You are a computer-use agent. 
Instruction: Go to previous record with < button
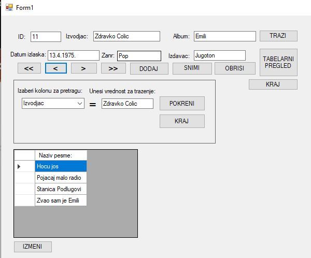pyautogui.click(x=58, y=68)
